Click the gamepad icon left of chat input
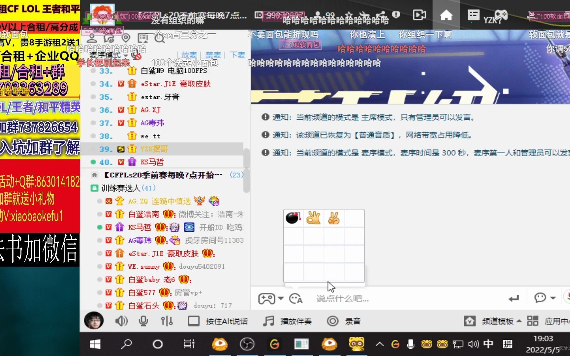Screen dimensions: 570x356 click(x=267, y=299)
